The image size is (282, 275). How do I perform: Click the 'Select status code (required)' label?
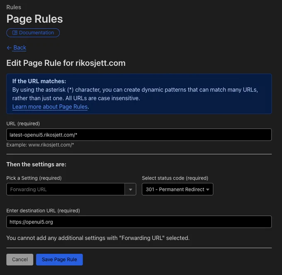point(175,178)
